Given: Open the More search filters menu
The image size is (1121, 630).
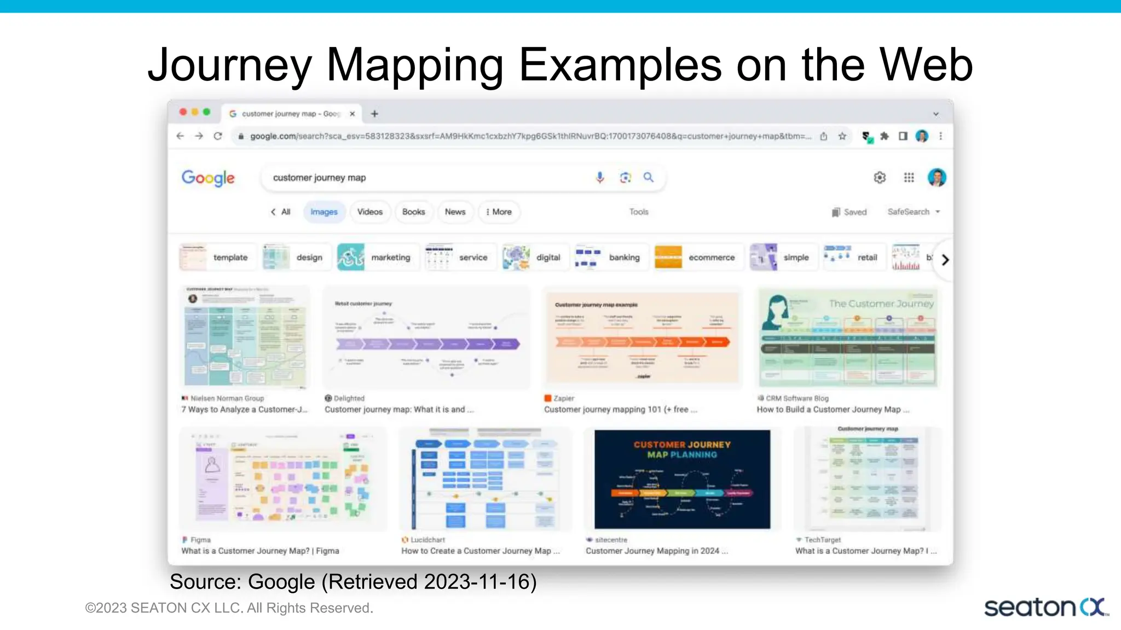Looking at the screenshot, I should tap(499, 212).
